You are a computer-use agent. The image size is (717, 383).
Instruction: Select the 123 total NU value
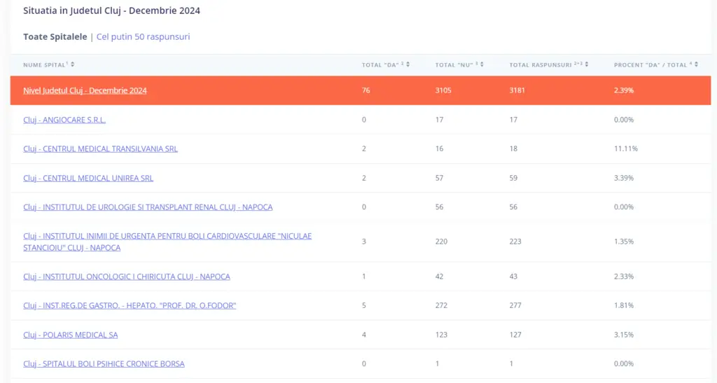[441, 335]
